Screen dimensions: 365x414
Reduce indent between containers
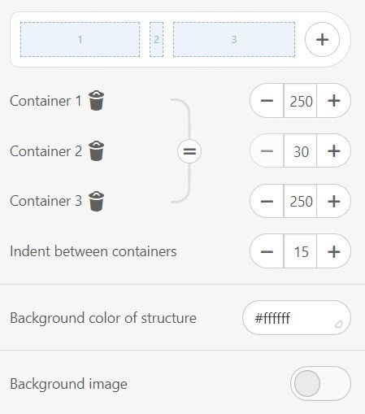pyautogui.click(x=267, y=251)
